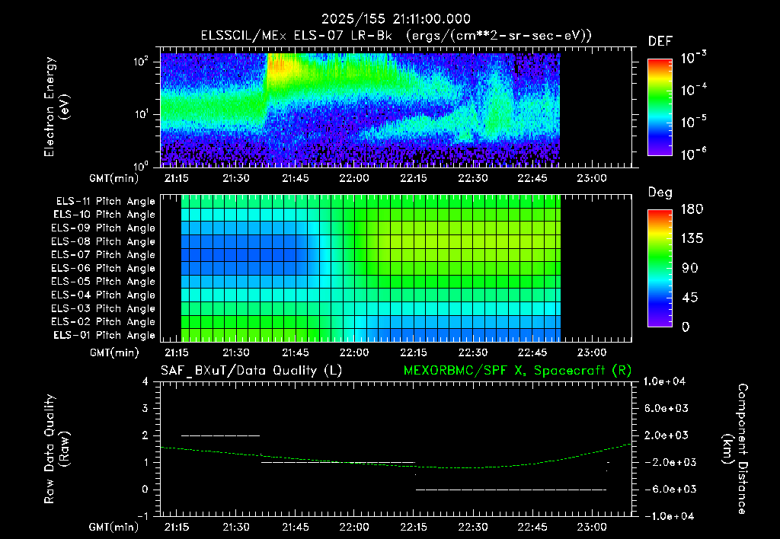
Task: Click the 3 tick on data quality axis
Action: (x=145, y=409)
